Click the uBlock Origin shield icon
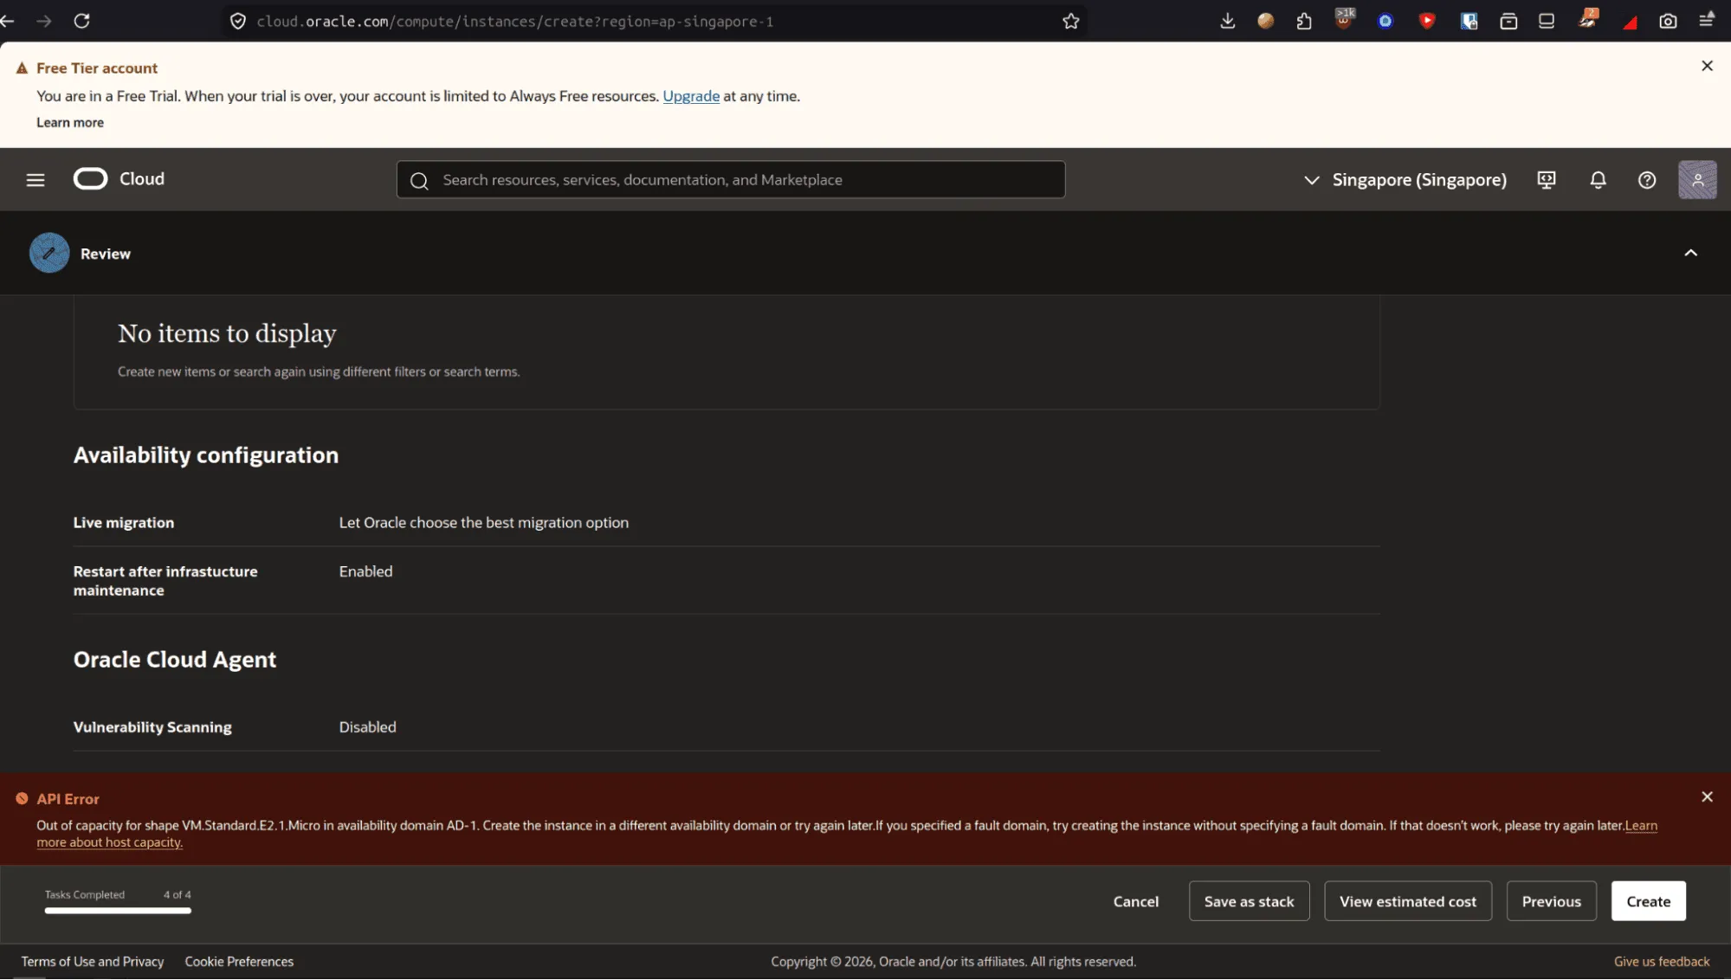 tap(1345, 19)
